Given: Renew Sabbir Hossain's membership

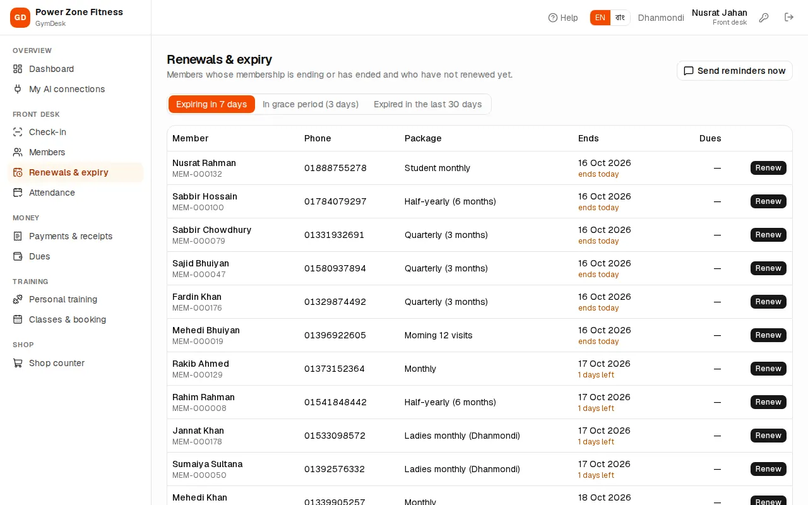Looking at the screenshot, I should pos(768,201).
